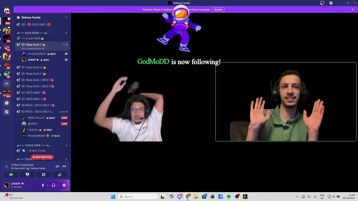Select ZAWA9 in Rass Derb 1 list
358x201 pixels.
(45, 60)
